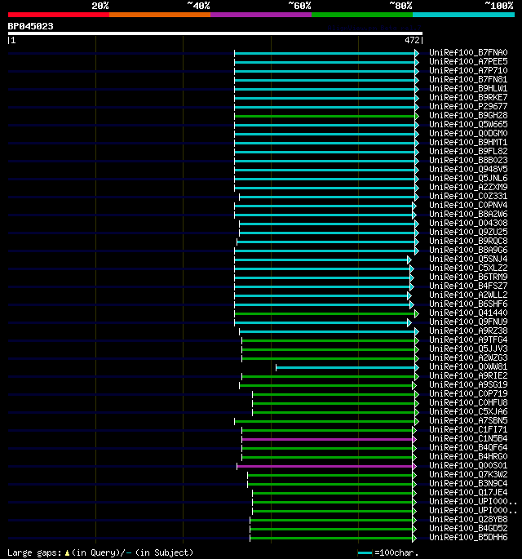Click the green alignment bar for Q41440
This screenshot has width=522, height=559.
(x=325, y=313)
